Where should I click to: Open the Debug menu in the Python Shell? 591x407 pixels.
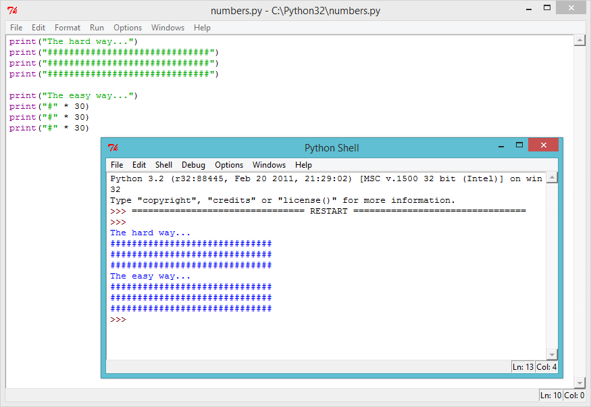pyautogui.click(x=193, y=164)
